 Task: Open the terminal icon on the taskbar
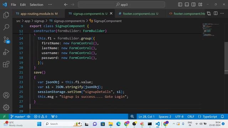(150, 124)
